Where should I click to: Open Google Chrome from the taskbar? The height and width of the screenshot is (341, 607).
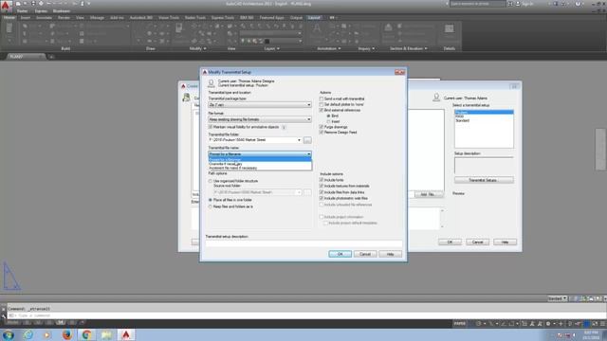click(86, 334)
